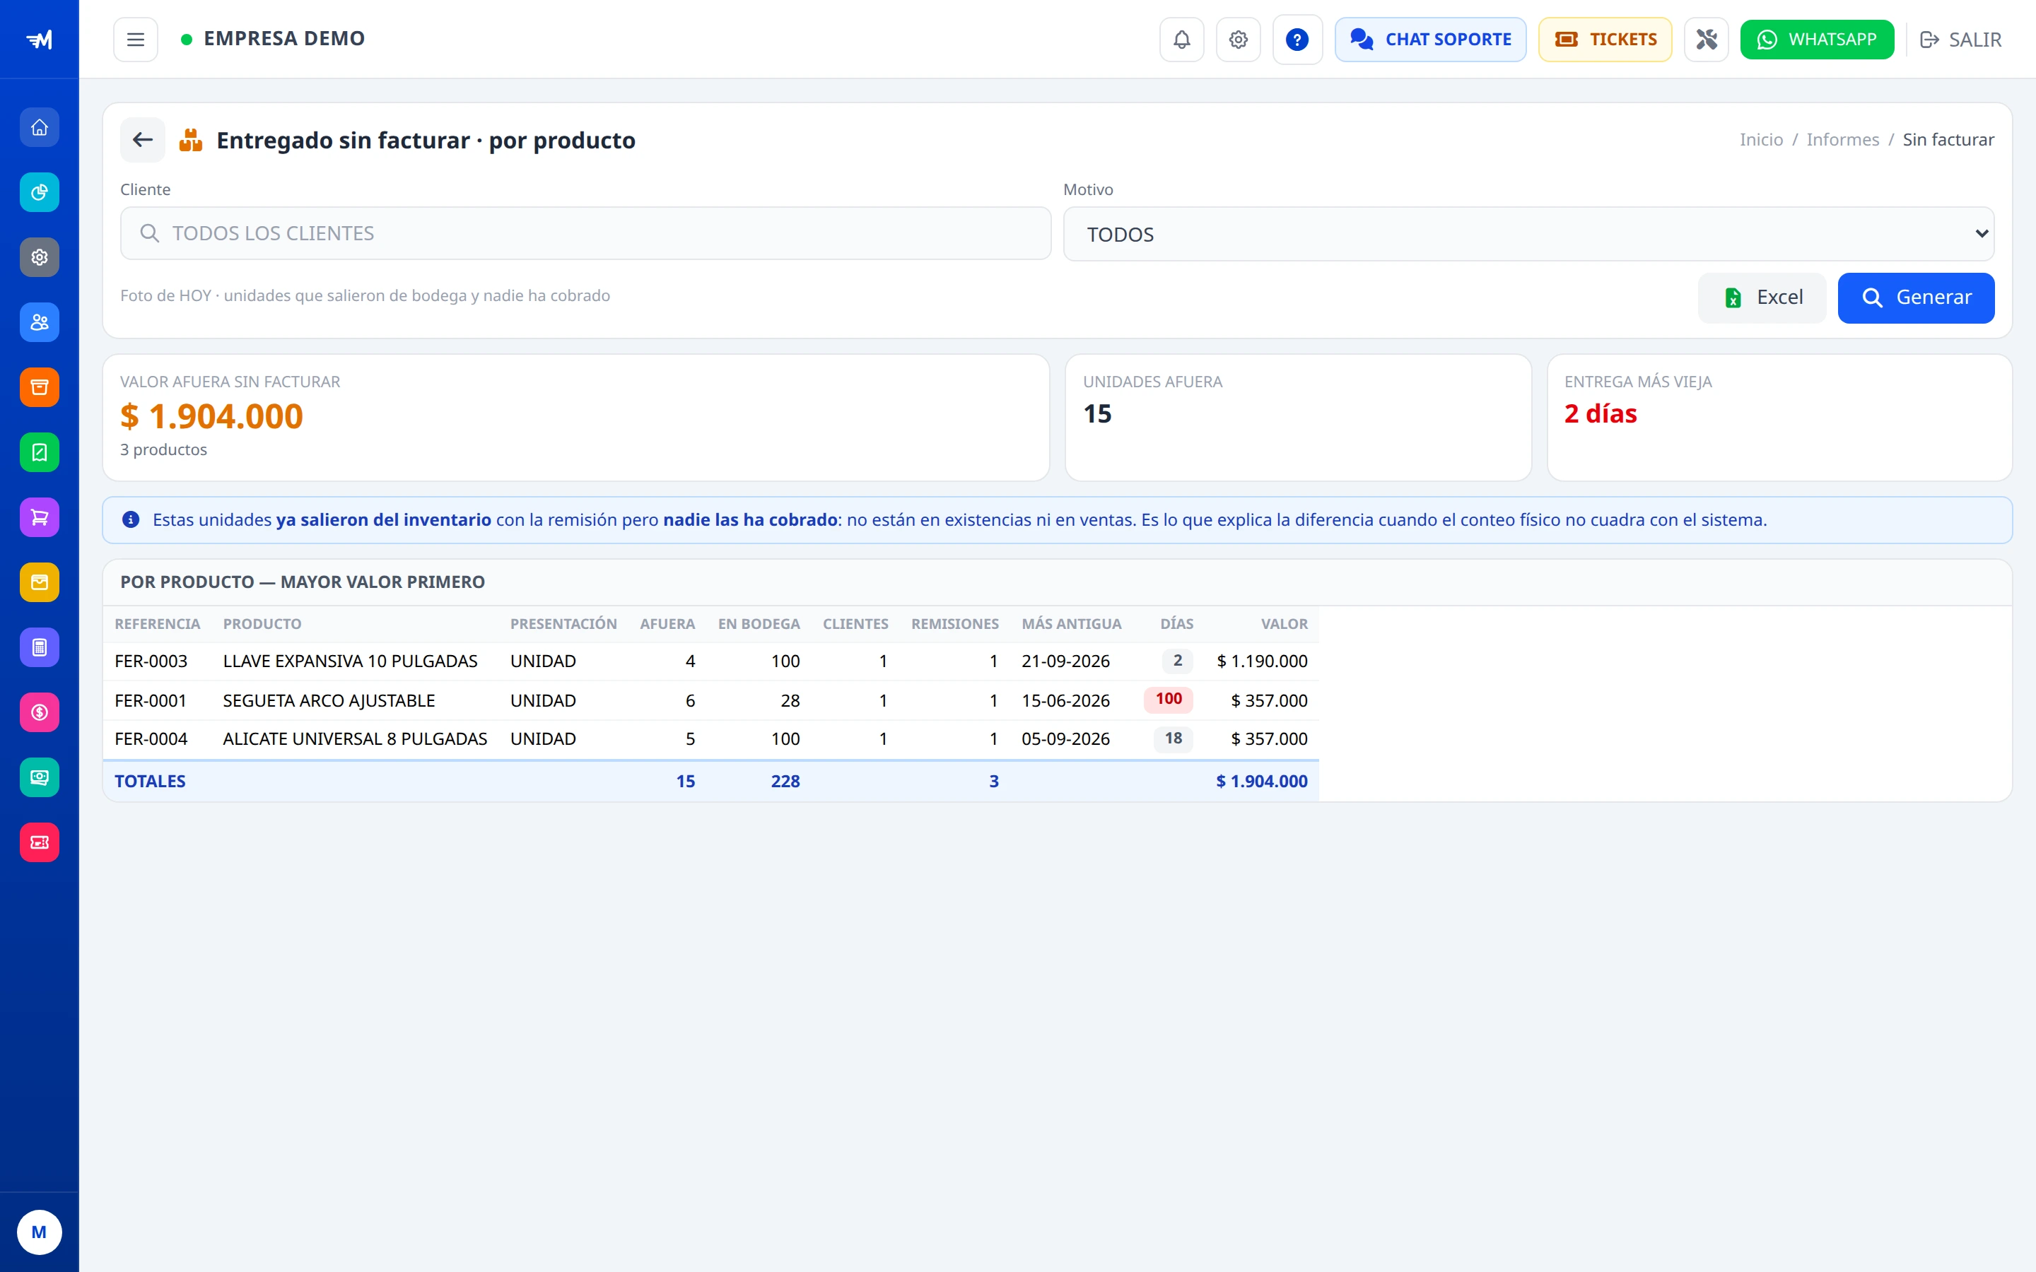The height and width of the screenshot is (1272, 2036).
Task: Click the green WHATSAPP button
Action: (1818, 40)
